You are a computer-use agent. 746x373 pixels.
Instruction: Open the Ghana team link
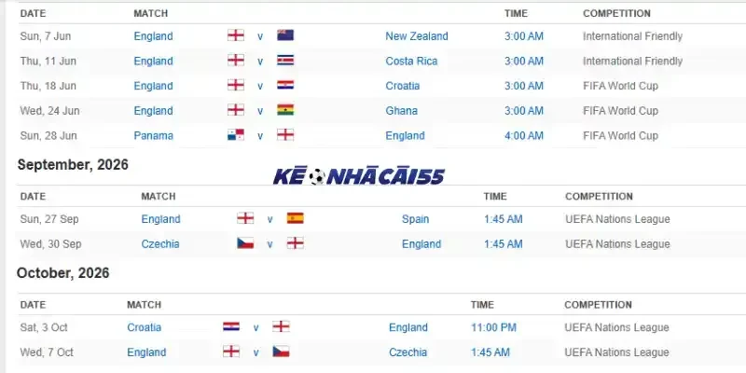click(402, 111)
